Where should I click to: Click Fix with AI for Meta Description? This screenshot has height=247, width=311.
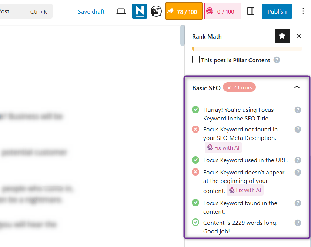tap(223, 147)
